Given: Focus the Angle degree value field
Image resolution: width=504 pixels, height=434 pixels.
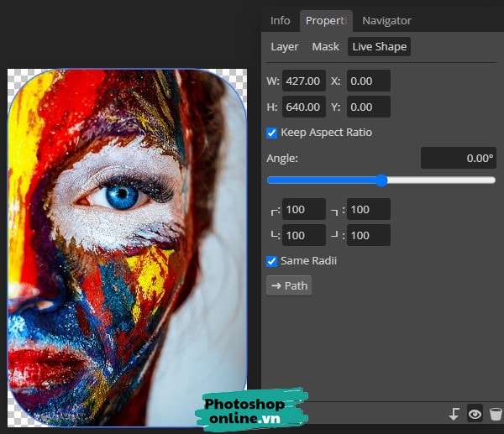Looking at the screenshot, I should tap(458, 158).
